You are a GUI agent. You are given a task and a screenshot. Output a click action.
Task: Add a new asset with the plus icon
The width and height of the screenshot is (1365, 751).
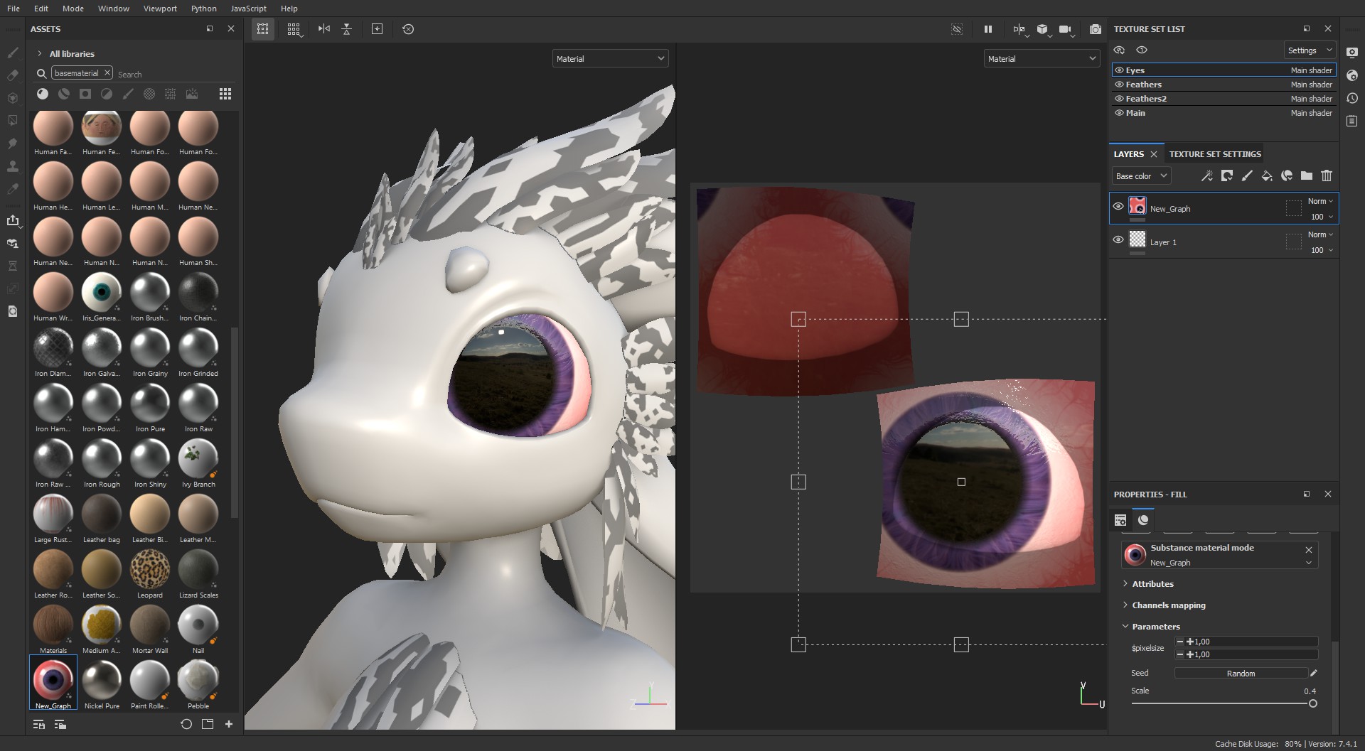coord(229,724)
